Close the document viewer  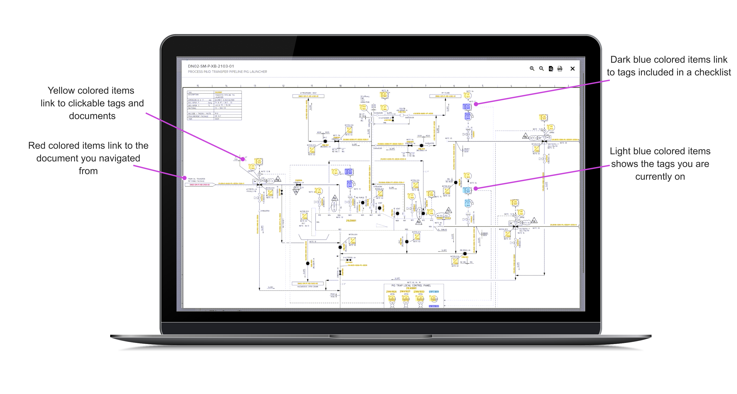click(572, 69)
